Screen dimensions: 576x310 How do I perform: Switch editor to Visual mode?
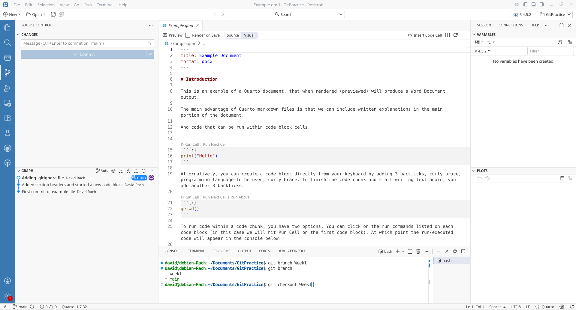(249, 35)
